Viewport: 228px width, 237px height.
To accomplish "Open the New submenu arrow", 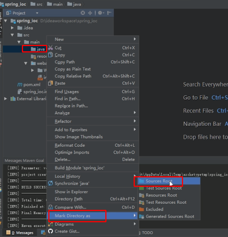I will pyautogui.click(x=134, y=39).
